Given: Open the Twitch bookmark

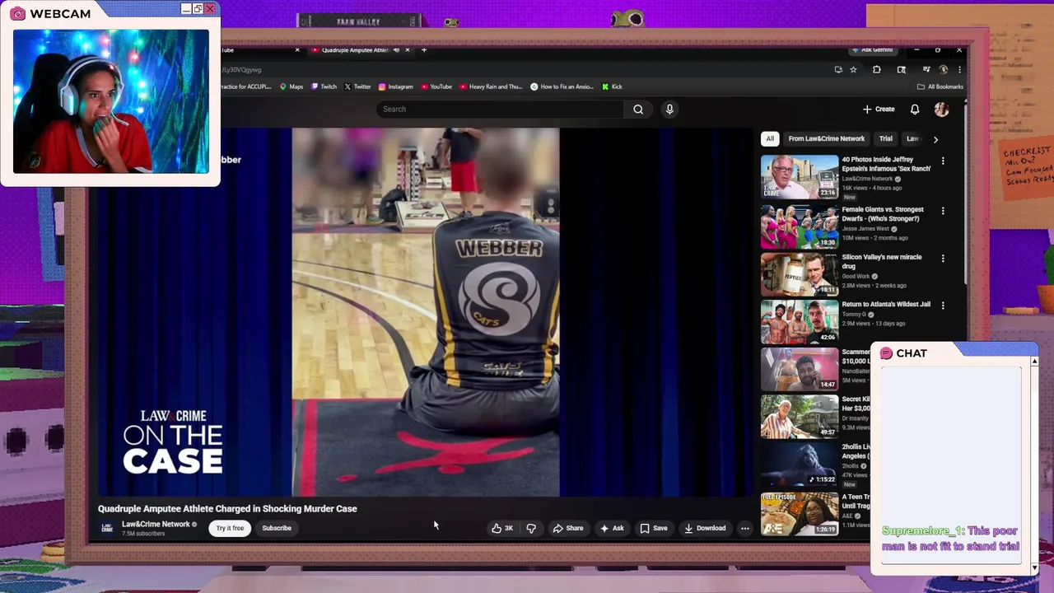Looking at the screenshot, I should pyautogui.click(x=324, y=86).
